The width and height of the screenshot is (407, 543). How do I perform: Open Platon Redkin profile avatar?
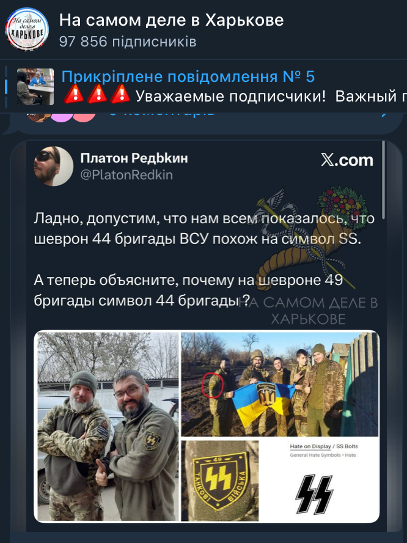pos(53,166)
